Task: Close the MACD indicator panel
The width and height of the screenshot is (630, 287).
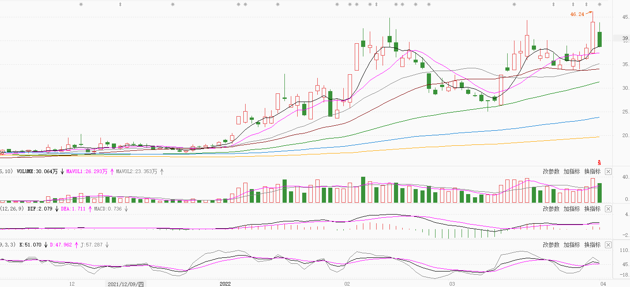Action: coord(608,209)
